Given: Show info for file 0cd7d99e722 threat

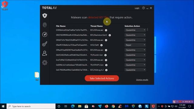Looking at the screenshot, I should coord(106,60).
